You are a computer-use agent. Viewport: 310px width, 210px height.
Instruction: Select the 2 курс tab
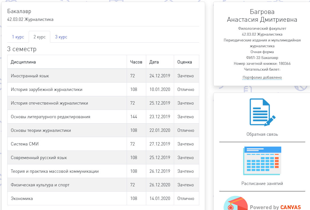(x=39, y=37)
